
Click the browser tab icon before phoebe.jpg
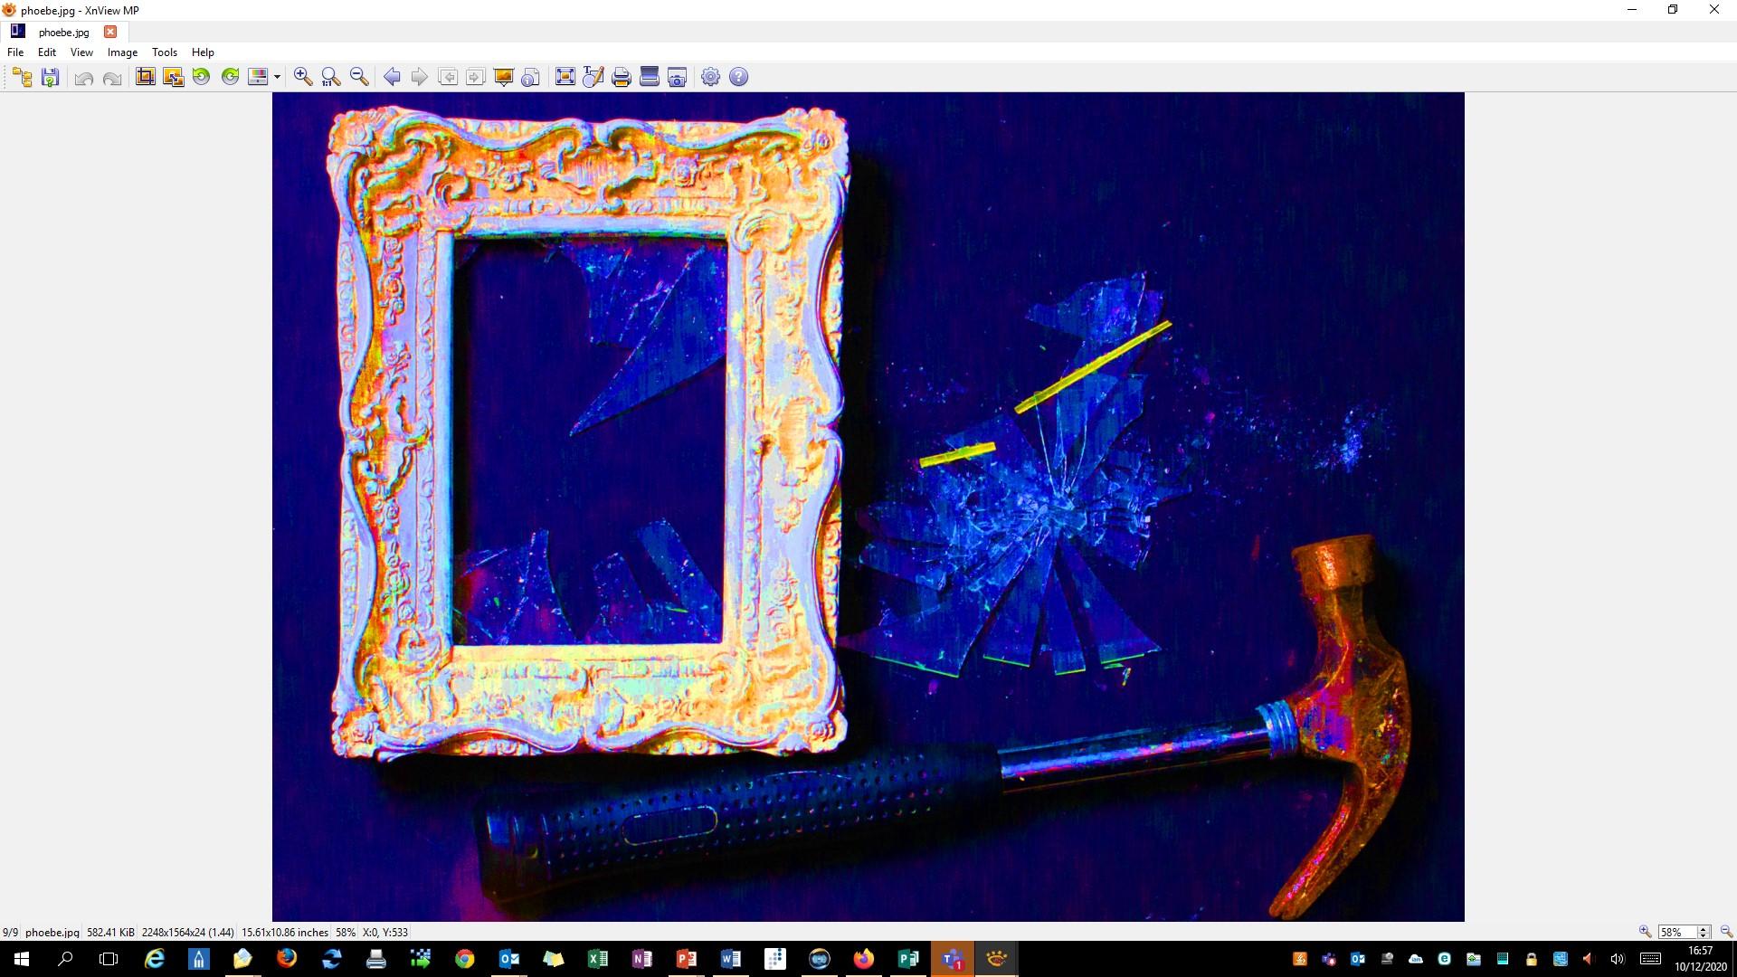click(x=18, y=31)
